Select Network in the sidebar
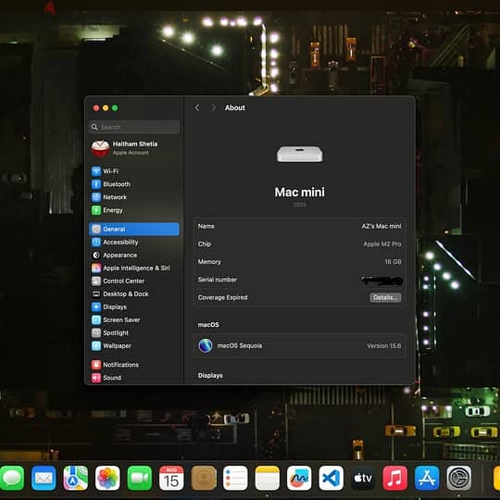This screenshot has height=500, width=500. [134, 197]
